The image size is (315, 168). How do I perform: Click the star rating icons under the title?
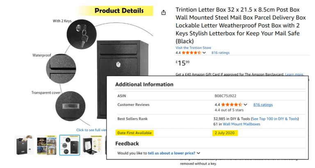[x=191, y=53]
